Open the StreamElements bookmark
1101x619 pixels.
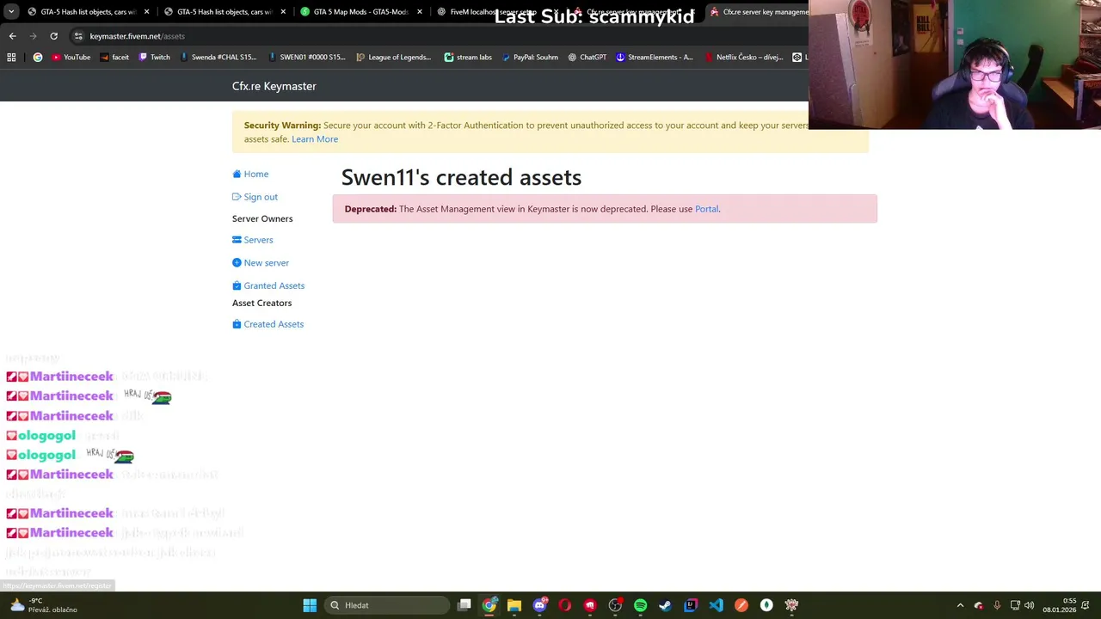tap(654, 58)
